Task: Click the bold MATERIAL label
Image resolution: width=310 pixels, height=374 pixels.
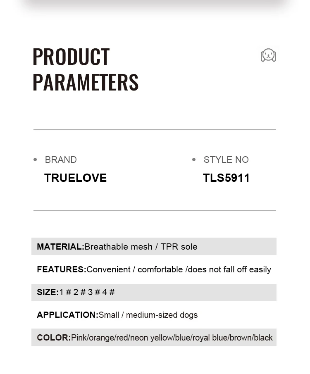Action: pos(60,247)
